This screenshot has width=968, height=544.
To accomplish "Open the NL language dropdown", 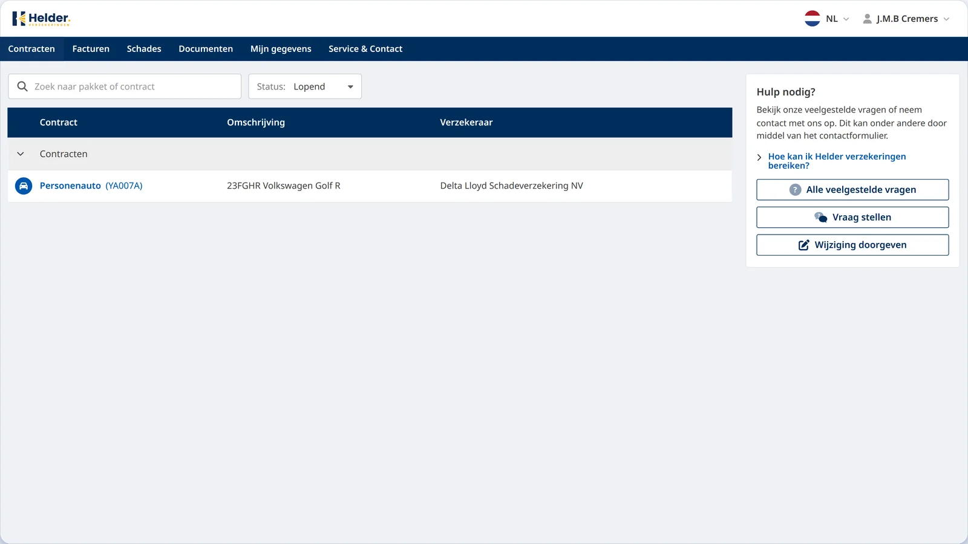I will 827,19.
